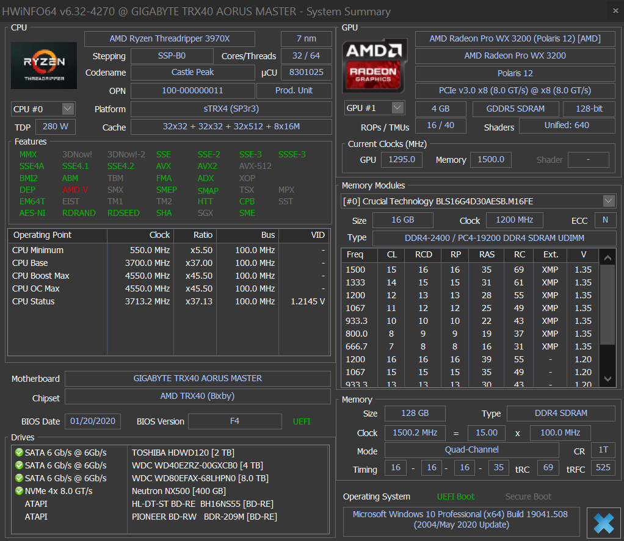Click the UEFI Boot indicator
Viewport: 624px width, 541px height.
[x=455, y=497]
